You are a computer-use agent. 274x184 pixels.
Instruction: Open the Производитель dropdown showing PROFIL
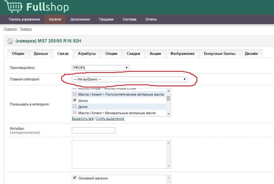pos(100,68)
